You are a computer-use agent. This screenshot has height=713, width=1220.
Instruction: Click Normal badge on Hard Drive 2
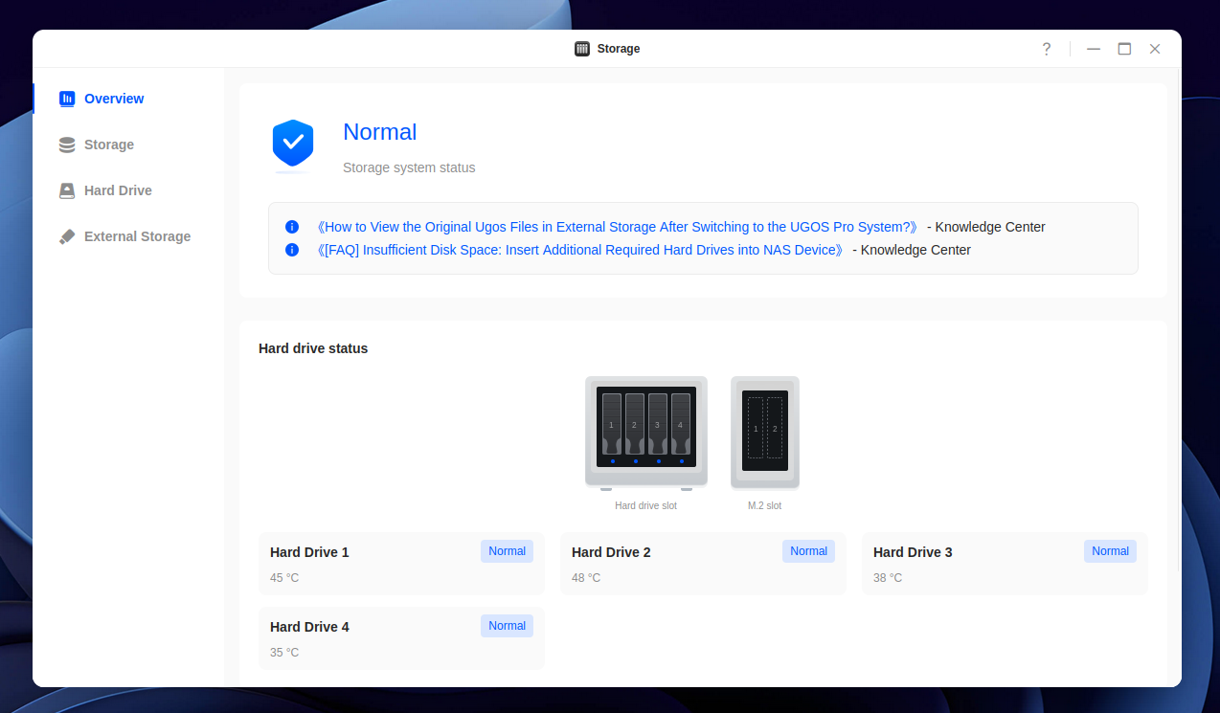[808, 551]
